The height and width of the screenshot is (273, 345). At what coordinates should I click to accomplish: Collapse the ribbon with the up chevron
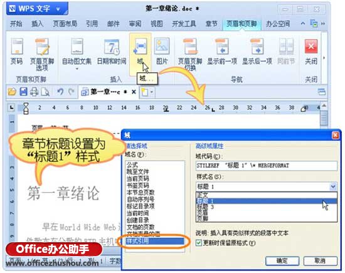coord(303,23)
